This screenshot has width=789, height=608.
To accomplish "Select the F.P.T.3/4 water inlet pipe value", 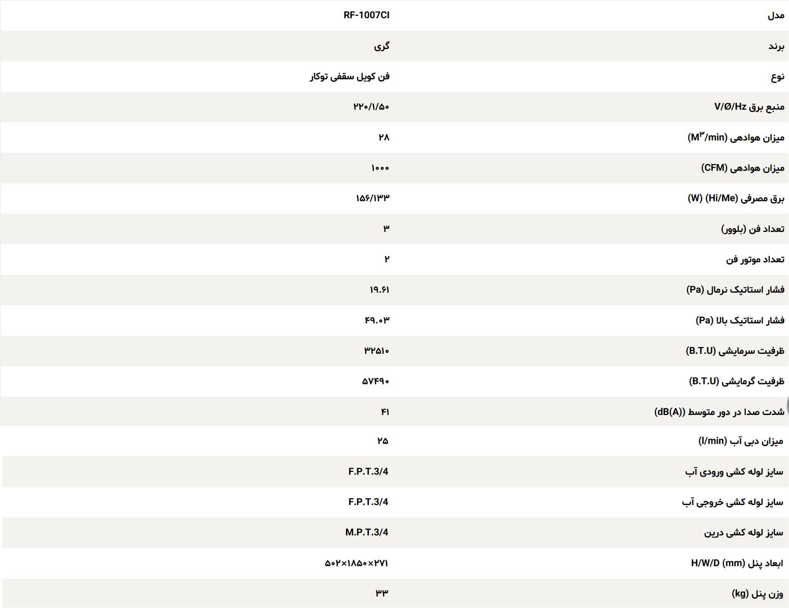I will (368, 471).
